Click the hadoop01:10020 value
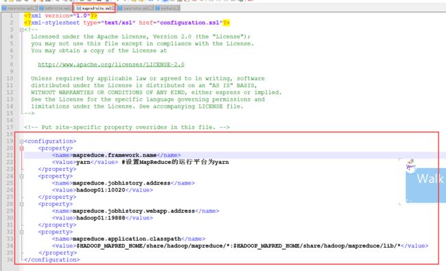This screenshot has height=271, width=446. coord(101,190)
